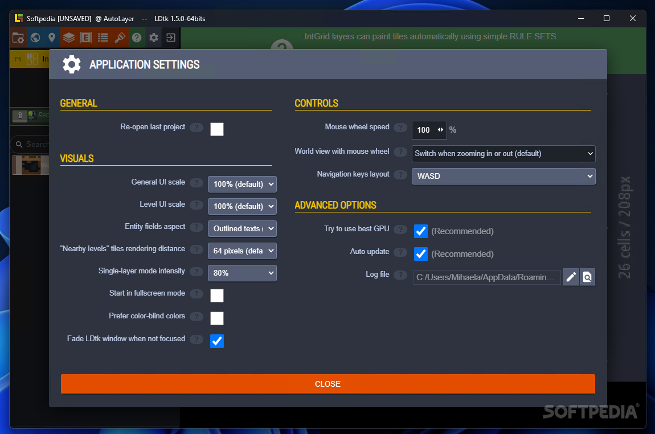
Task: Show help for Mouse wheel speed
Action: coord(400,128)
